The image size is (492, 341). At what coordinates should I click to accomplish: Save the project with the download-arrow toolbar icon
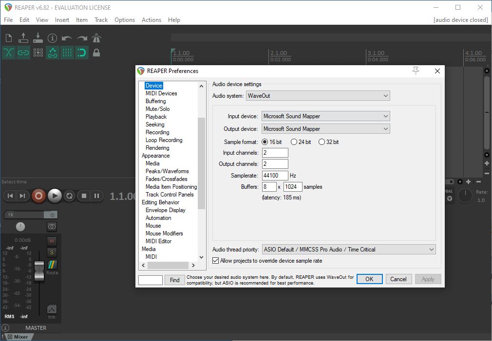tap(38, 38)
